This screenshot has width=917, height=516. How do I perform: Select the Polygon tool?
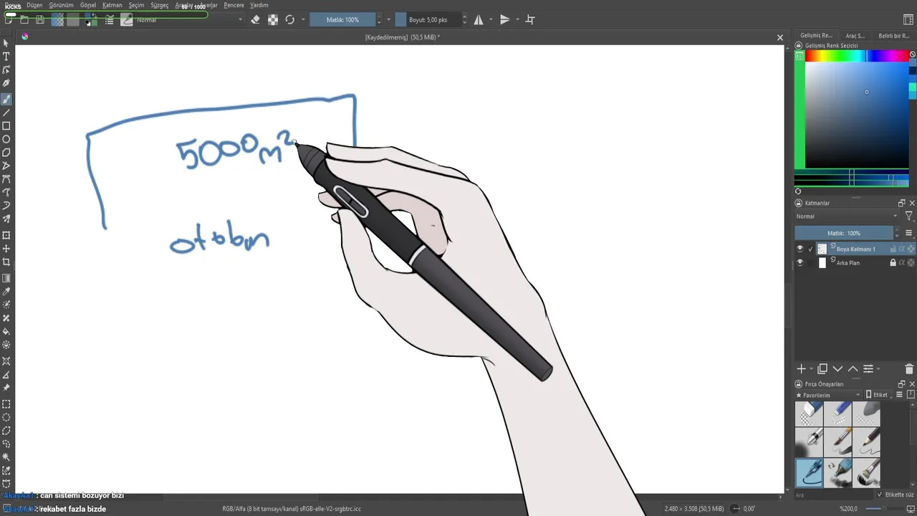tap(6, 152)
